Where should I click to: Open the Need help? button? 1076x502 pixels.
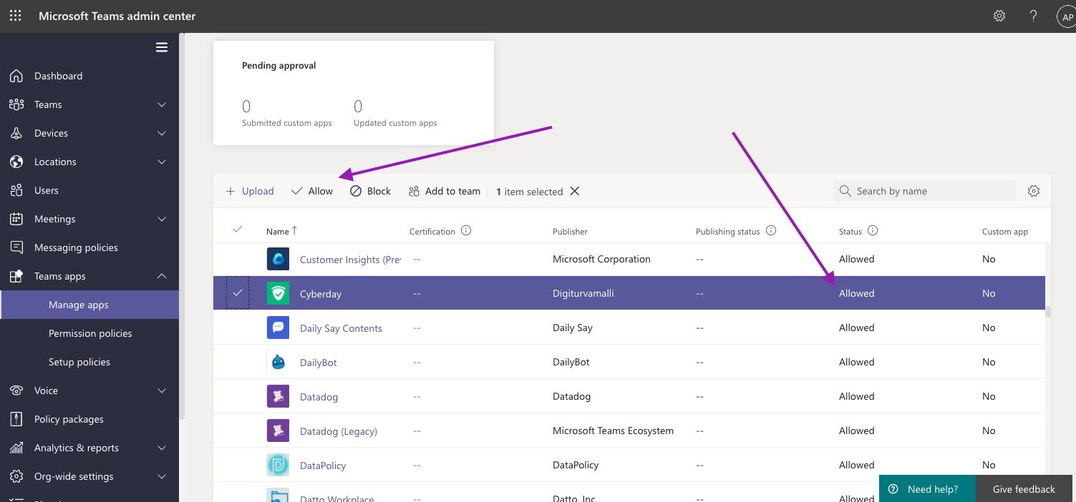pyautogui.click(x=927, y=489)
